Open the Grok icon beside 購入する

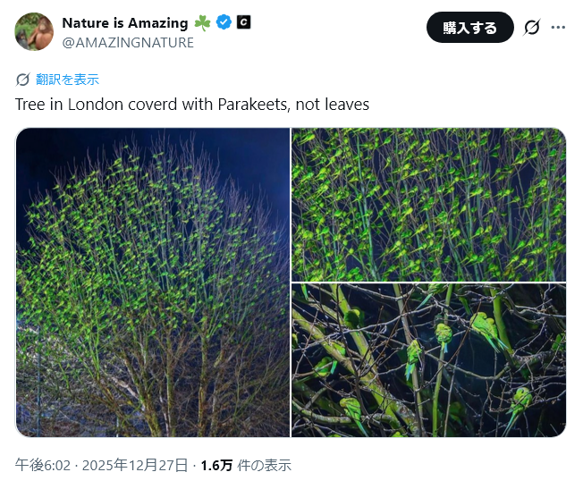click(532, 27)
